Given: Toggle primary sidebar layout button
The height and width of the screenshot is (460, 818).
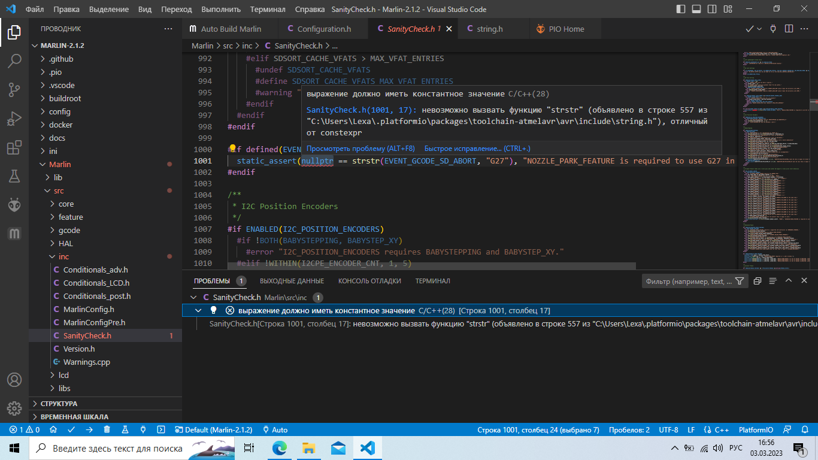Looking at the screenshot, I should [x=680, y=10].
